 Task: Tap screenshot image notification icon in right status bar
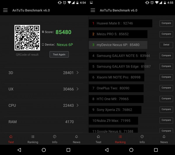click(91, 3)
